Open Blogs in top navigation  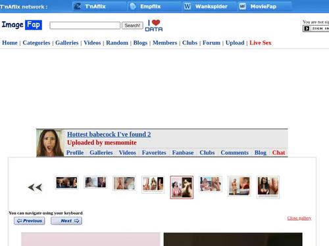[140, 43]
